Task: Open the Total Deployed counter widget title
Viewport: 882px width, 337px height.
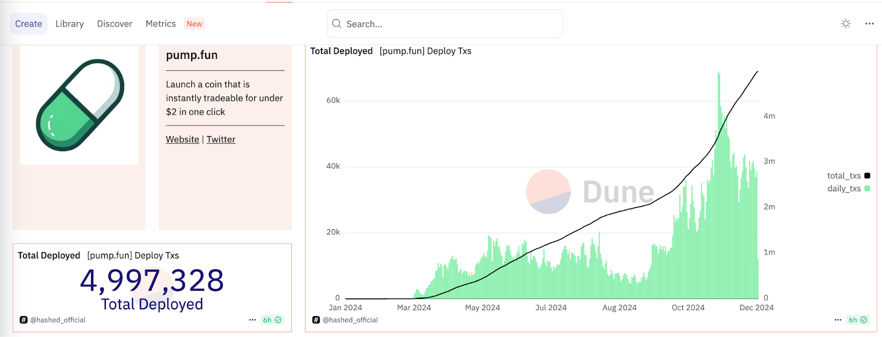Action: click(49, 256)
